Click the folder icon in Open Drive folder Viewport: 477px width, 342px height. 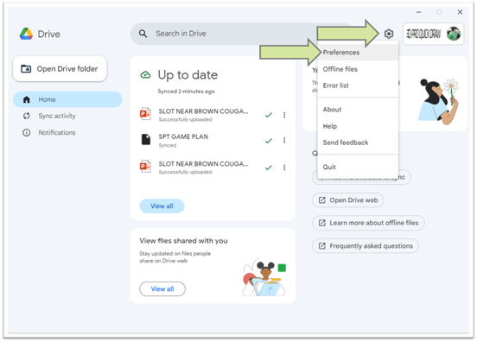(x=26, y=69)
